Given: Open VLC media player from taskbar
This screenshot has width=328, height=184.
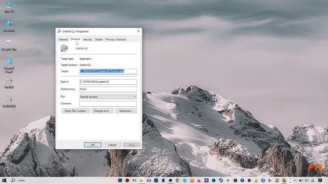Looking at the screenshot, I should [256, 180].
